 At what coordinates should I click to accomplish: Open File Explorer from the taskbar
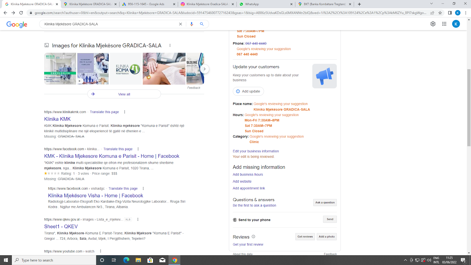138,260
